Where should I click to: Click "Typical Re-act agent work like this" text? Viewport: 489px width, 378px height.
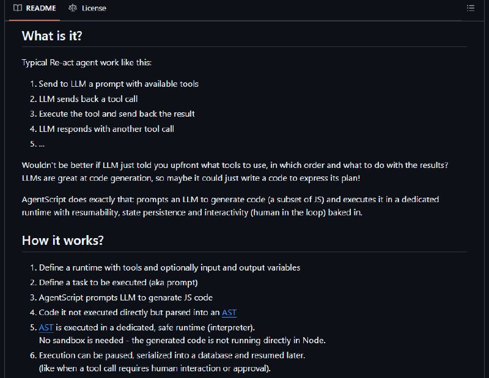[87, 63]
